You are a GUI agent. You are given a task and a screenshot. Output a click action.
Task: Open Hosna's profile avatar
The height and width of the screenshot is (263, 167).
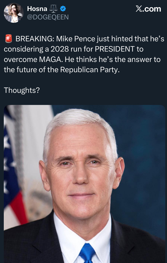point(14,13)
